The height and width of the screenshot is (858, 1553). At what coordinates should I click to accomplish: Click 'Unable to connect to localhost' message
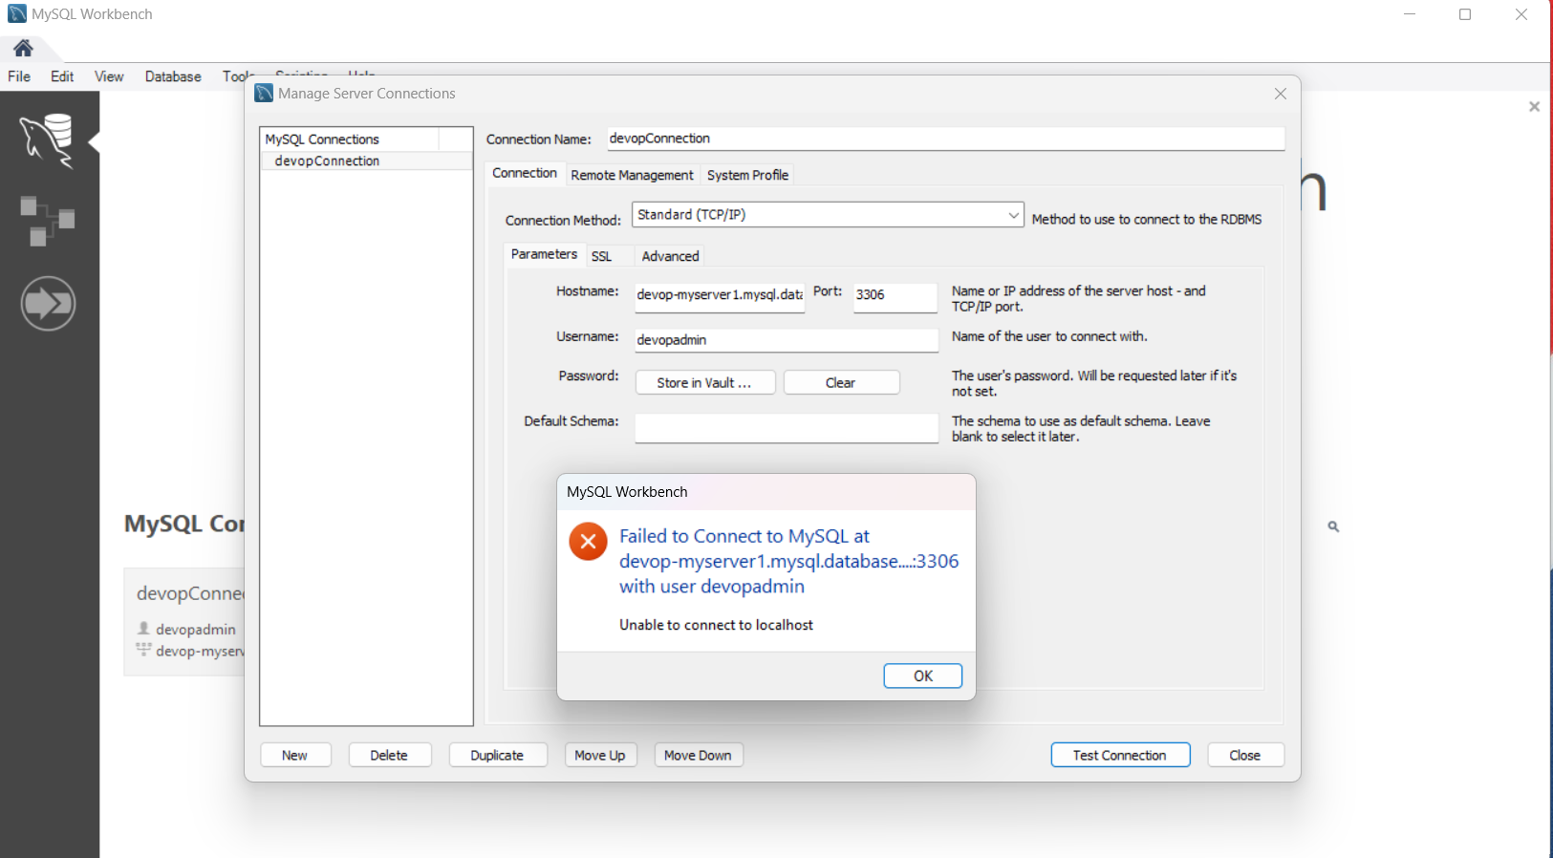click(716, 625)
